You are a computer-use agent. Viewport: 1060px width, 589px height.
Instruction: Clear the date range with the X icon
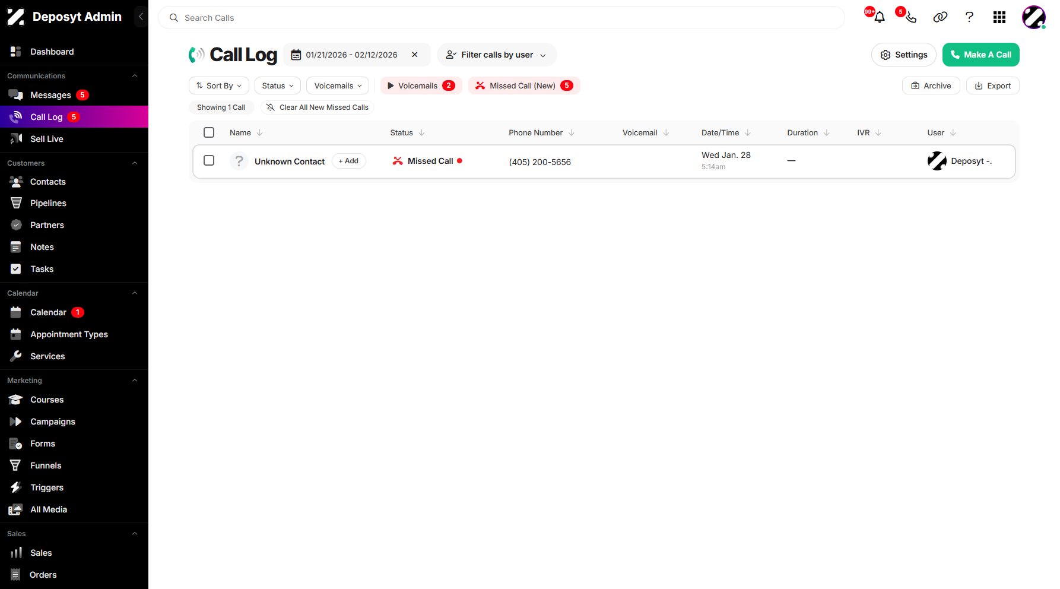coord(414,55)
